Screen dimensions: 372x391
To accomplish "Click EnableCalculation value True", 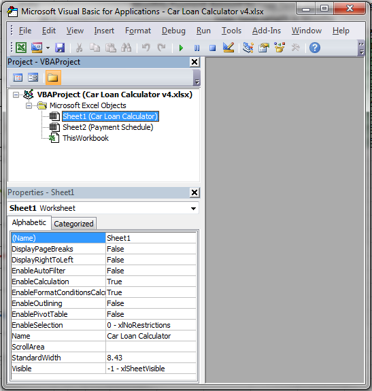I will (x=151, y=282).
